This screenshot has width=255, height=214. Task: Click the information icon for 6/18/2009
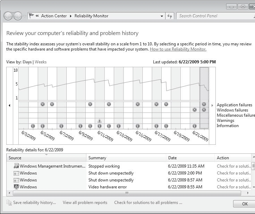tap(166, 126)
